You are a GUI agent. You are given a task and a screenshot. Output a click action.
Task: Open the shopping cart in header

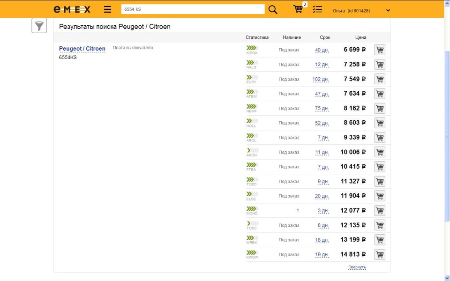point(298,9)
